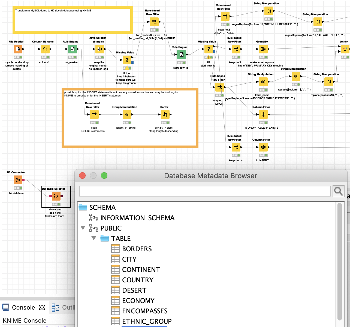Screen dimensions: 350x327
Task: Select the BORDERS table in tree
Action: [137, 249]
